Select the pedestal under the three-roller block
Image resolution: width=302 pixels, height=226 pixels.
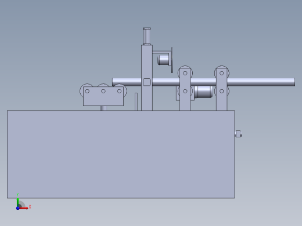pyautogui.click(x=103, y=108)
